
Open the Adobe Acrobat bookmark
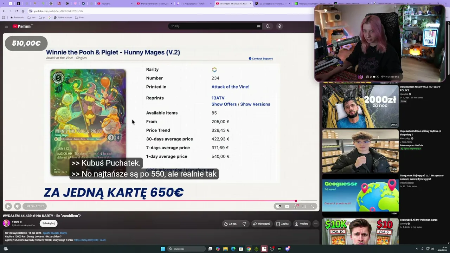point(63,18)
